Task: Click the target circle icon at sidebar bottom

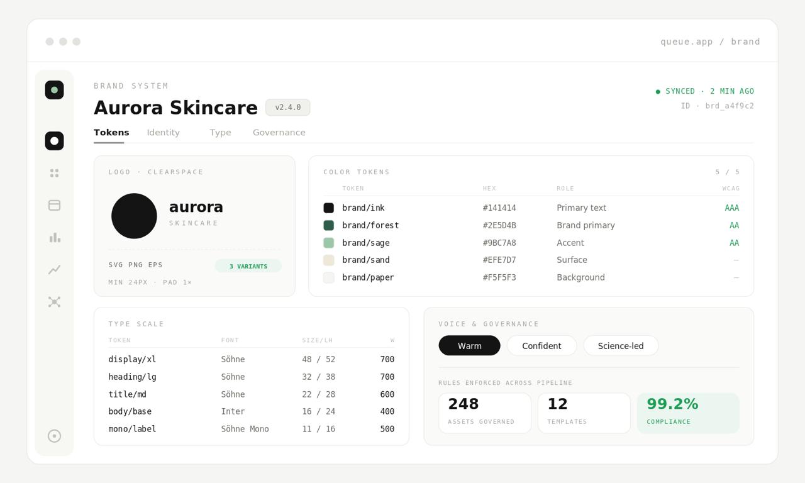Action: click(54, 436)
